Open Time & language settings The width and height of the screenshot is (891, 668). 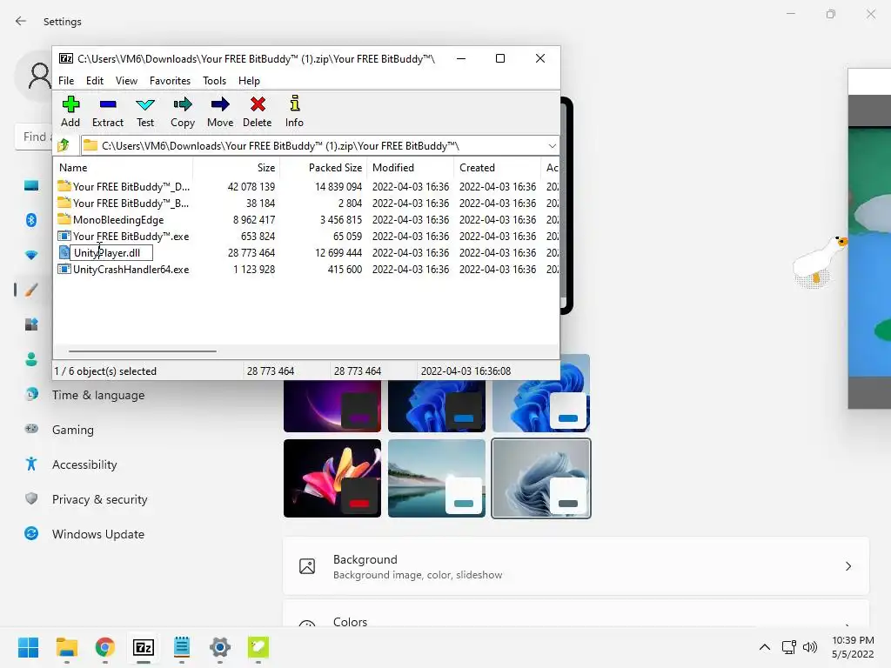point(97,395)
